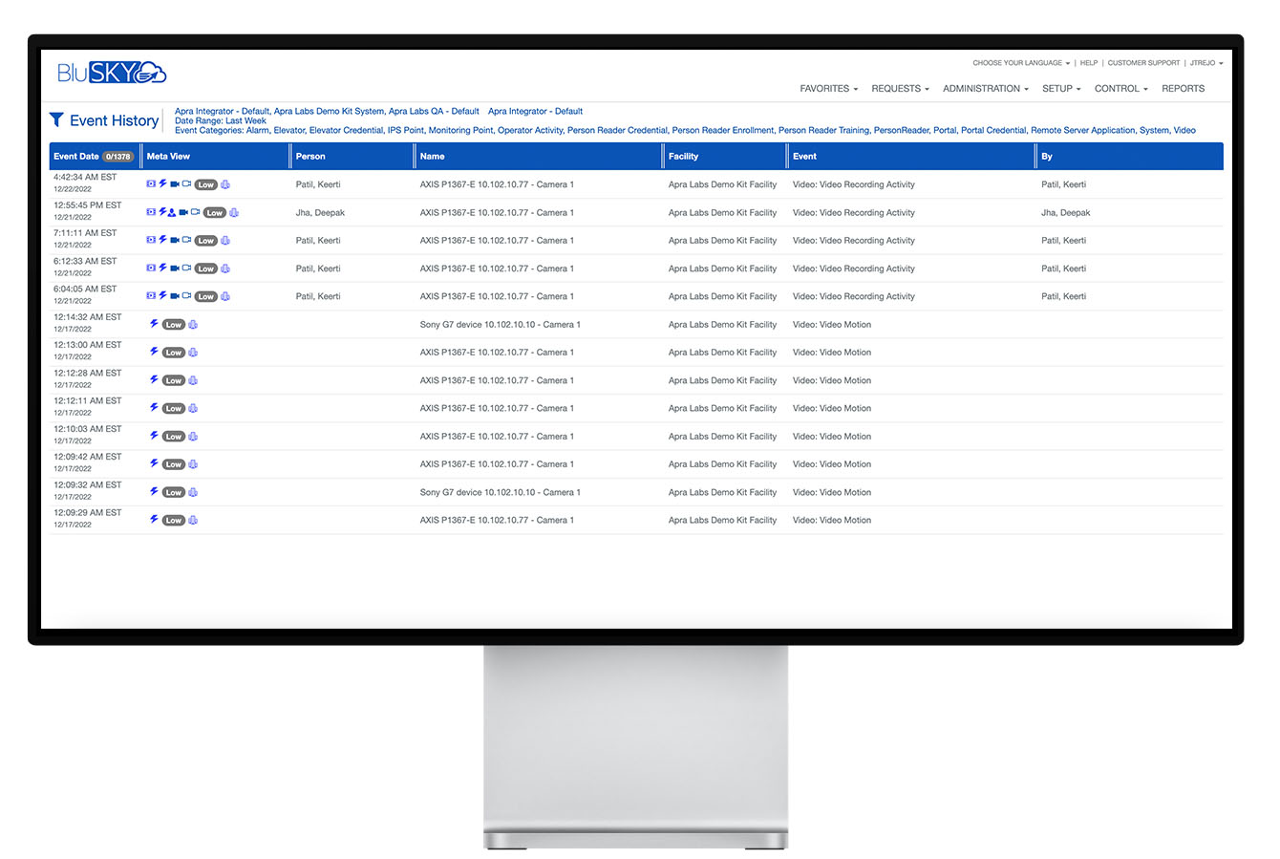Click the facility icon in the 12:13:00 AM row
The width and height of the screenshot is (1280, 859).
[x=193, y=352]
